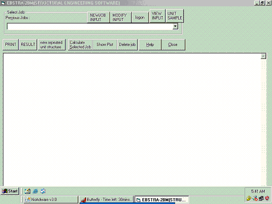Start a new repeated unit structure
The width and height of the screenshot is (272, 204).
[52, 45]
